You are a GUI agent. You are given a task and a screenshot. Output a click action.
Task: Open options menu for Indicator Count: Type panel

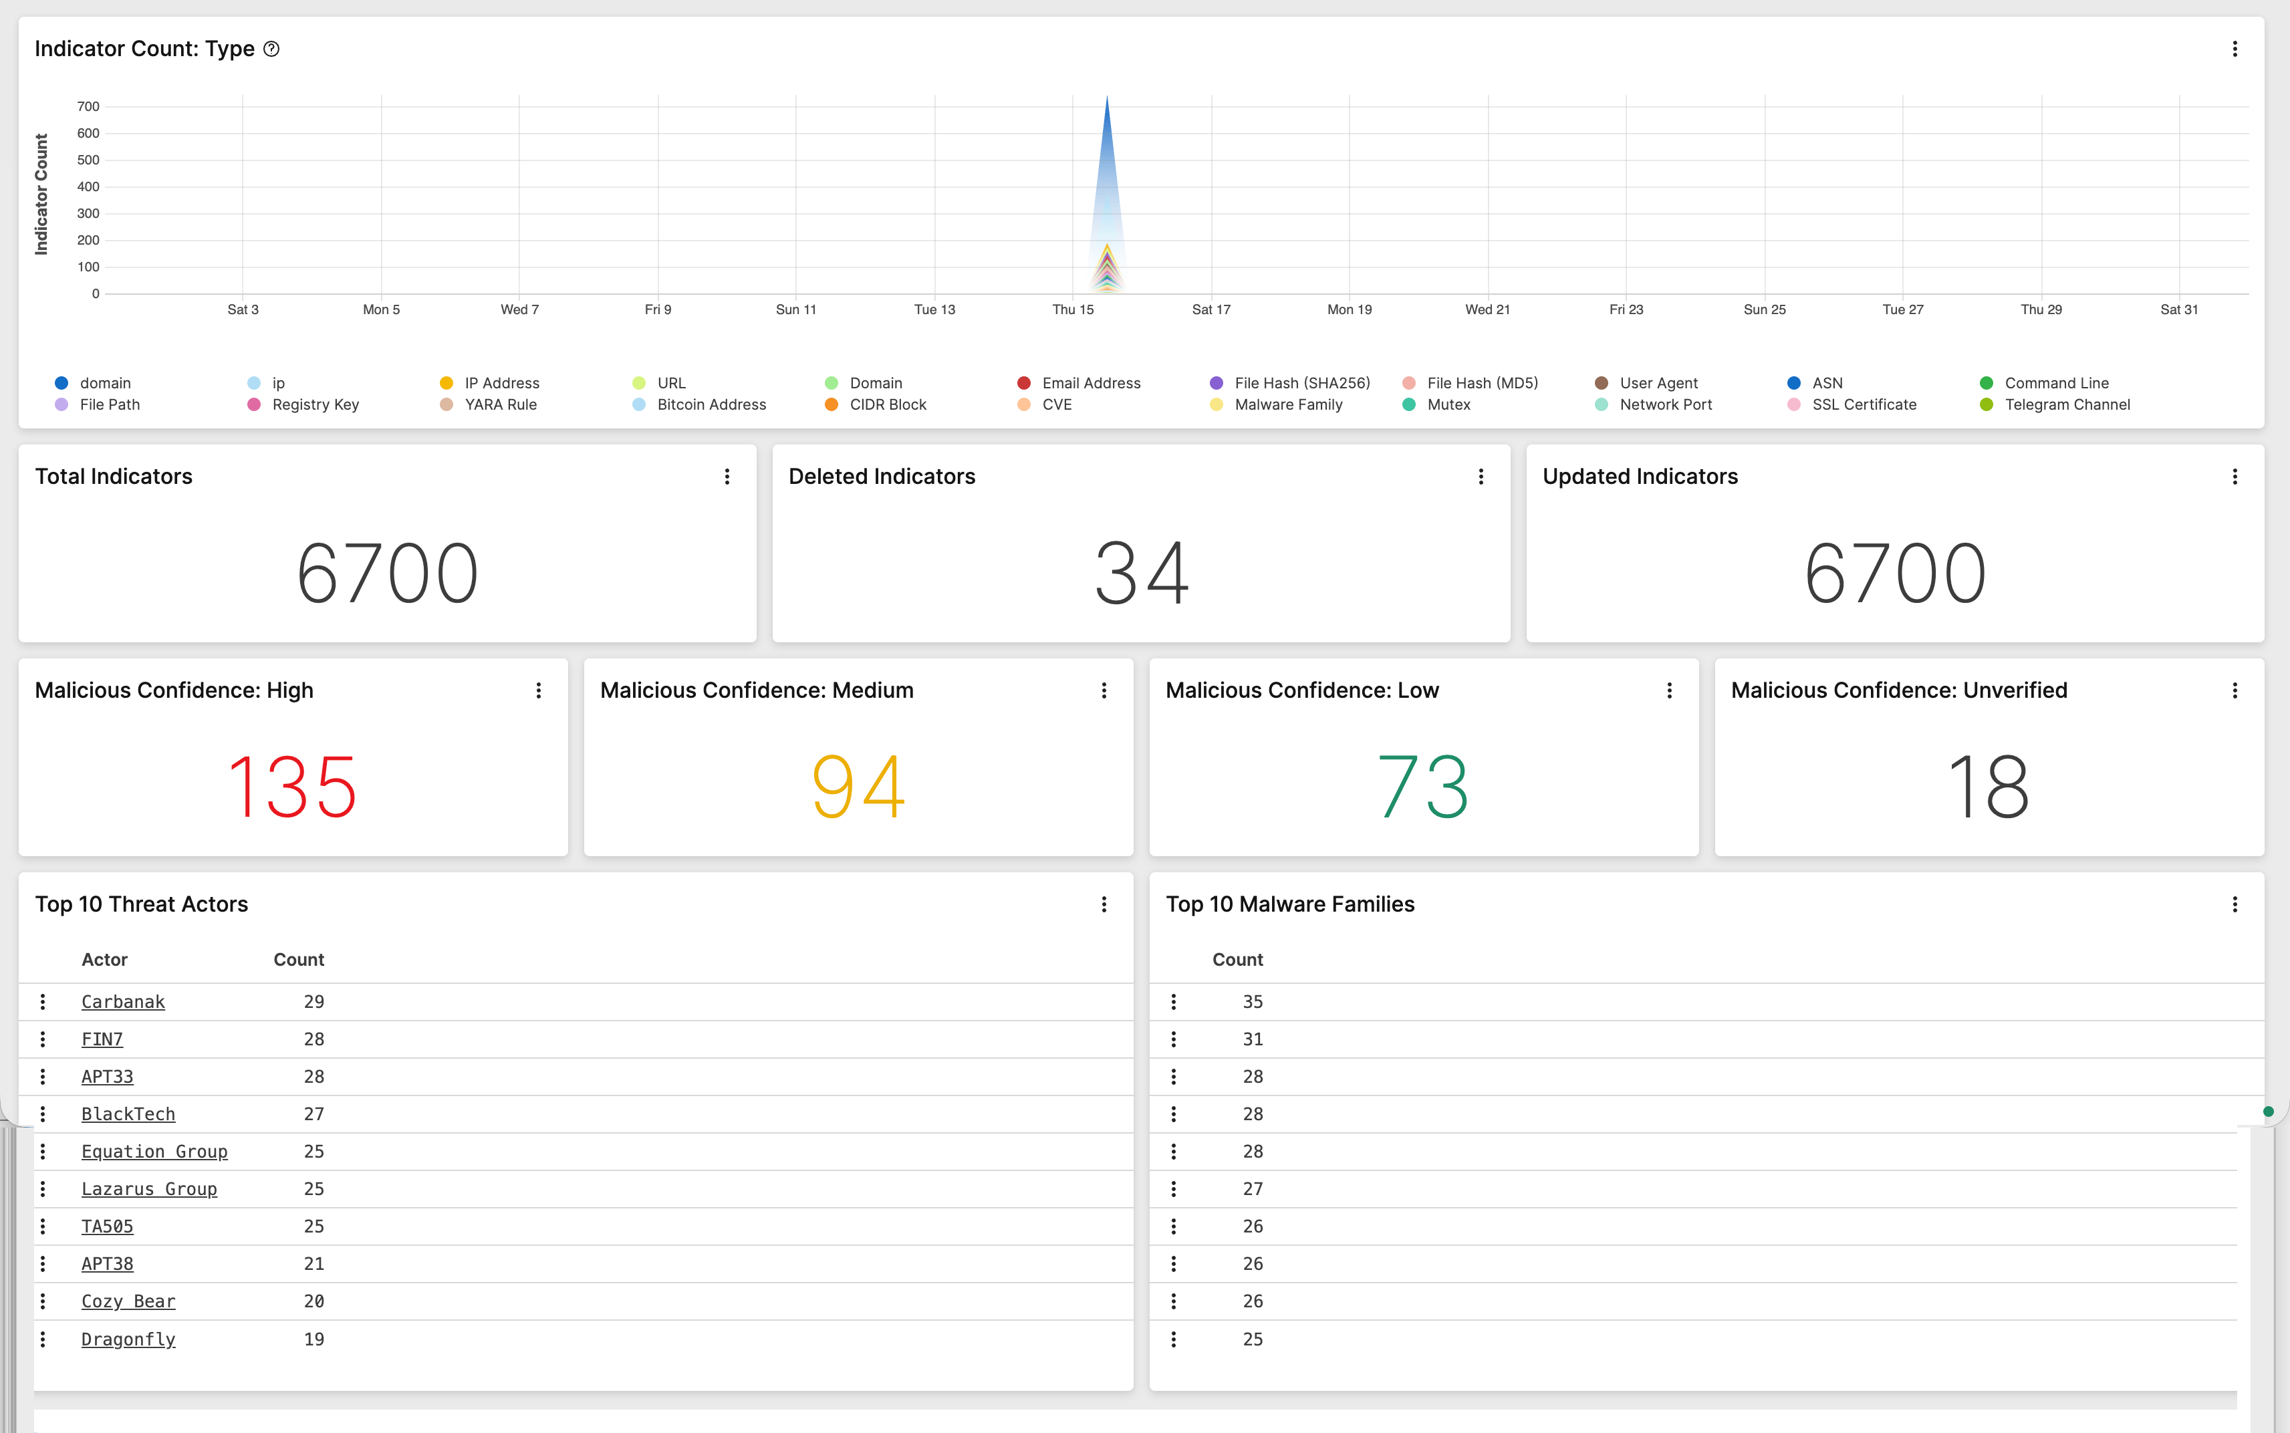[2234, 48]
